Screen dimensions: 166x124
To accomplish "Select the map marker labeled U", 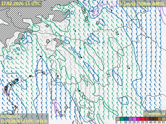I will (x=40, y=56).
